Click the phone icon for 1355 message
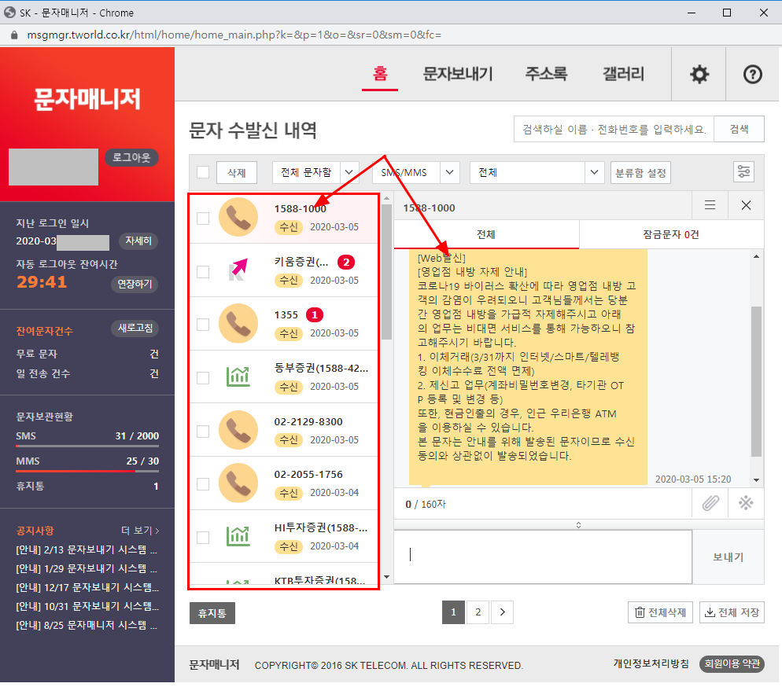This screenshot has height=687, width=782. pos(239,323)
